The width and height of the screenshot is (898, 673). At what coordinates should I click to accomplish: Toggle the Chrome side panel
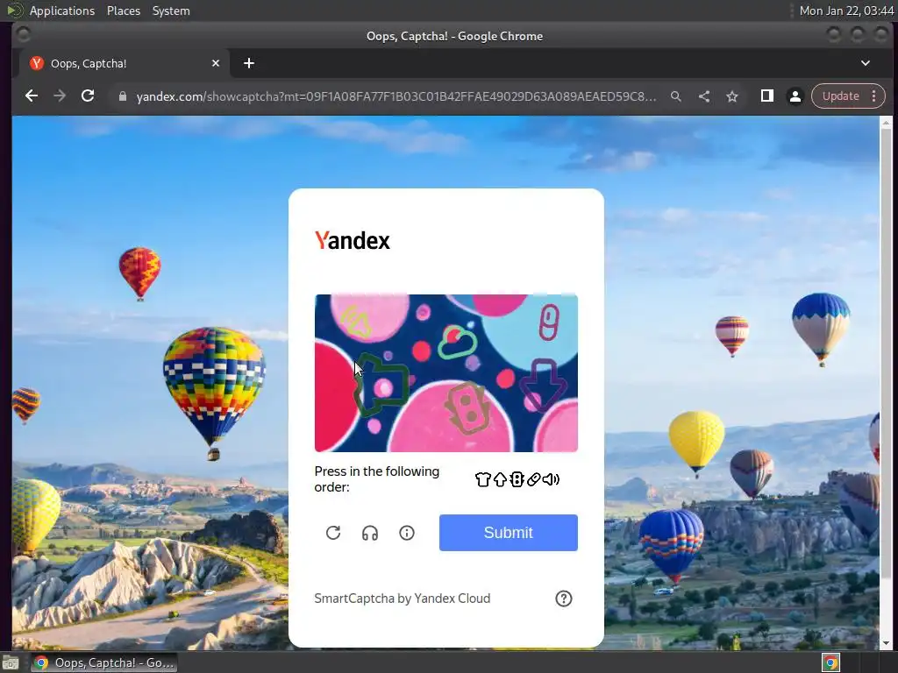[766, 96]
